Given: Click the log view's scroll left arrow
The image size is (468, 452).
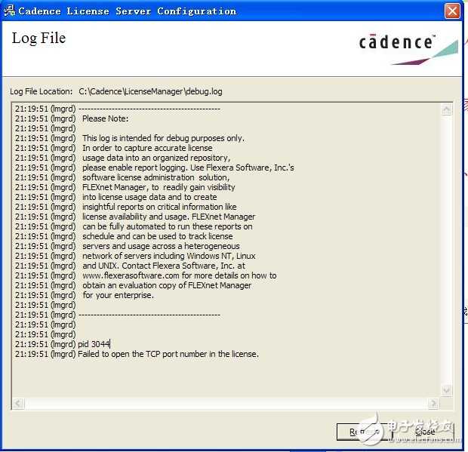Looking at the screenshot, I should (x=18, y=404).
